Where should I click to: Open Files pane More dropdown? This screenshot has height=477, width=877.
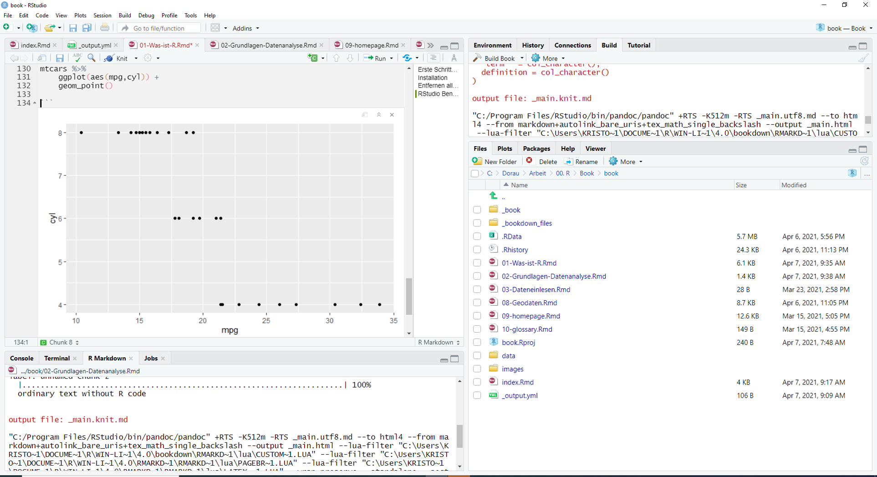point(626,161)
